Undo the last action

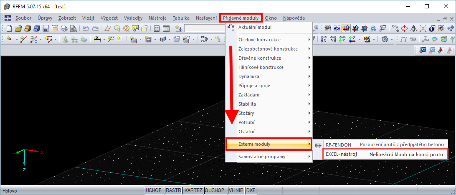[86, 28]
